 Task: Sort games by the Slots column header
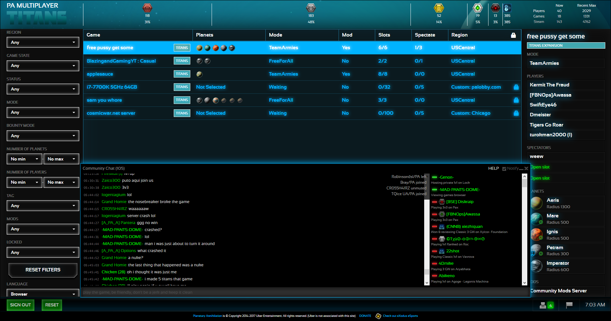384,35
